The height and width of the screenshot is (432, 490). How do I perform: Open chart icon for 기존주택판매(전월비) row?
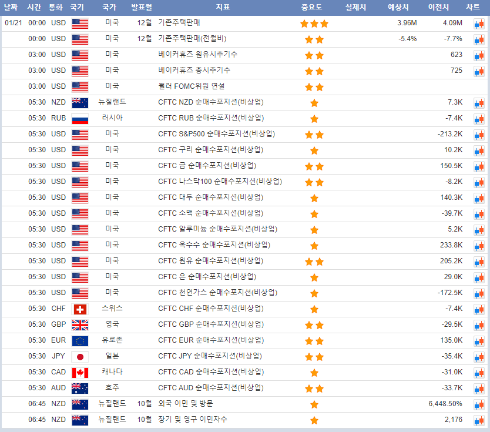click(479, 39)
